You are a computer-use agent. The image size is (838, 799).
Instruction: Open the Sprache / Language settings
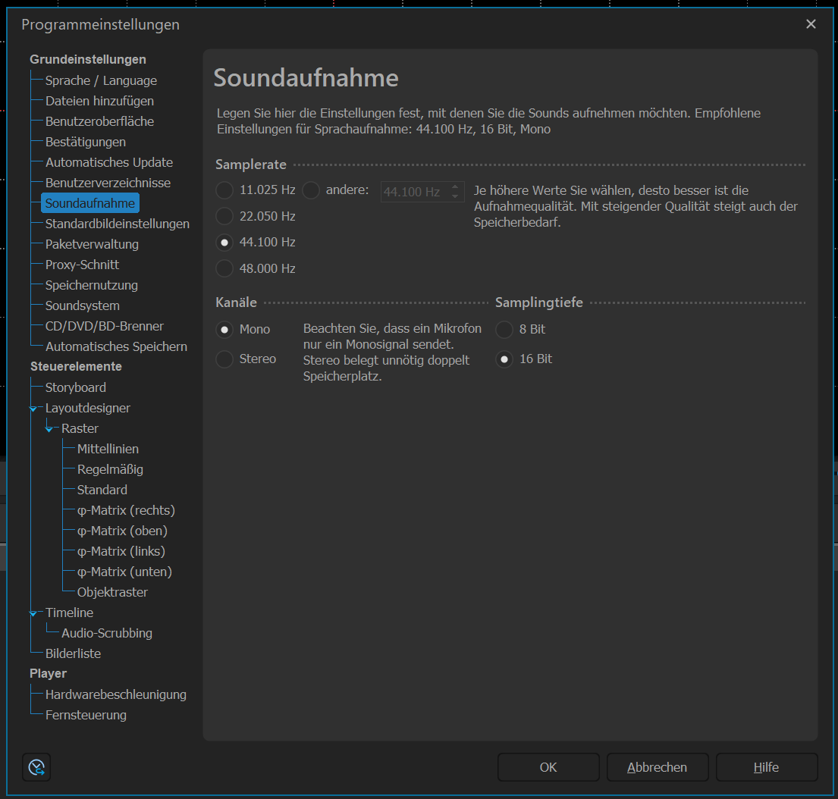tap(101, 80)
